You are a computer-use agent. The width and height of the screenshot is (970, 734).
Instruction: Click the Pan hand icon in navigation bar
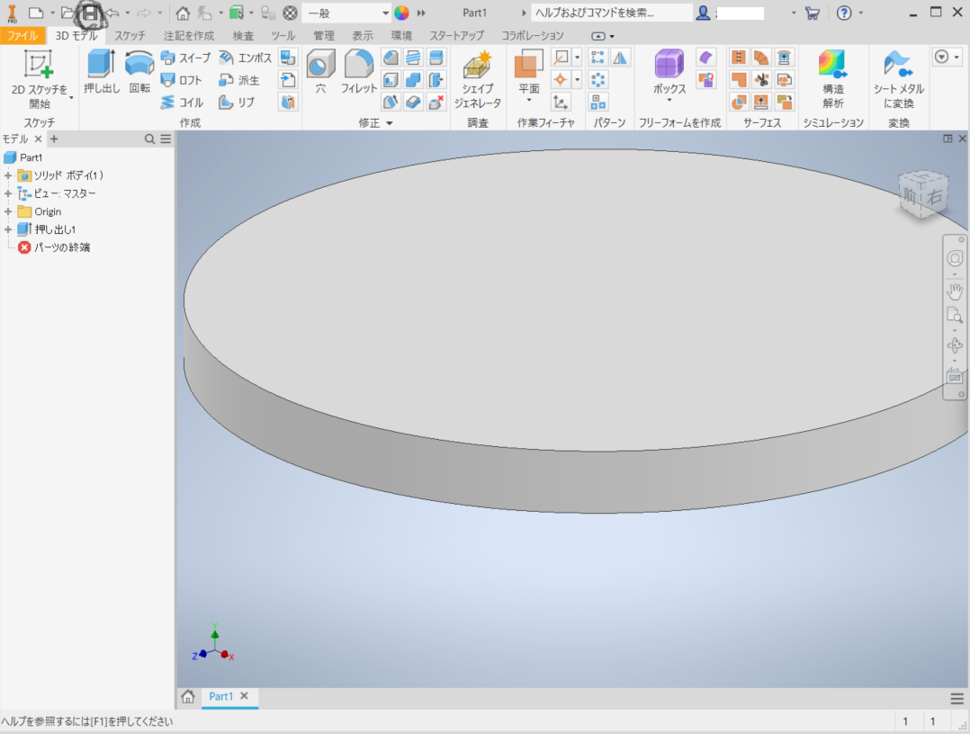955,291
